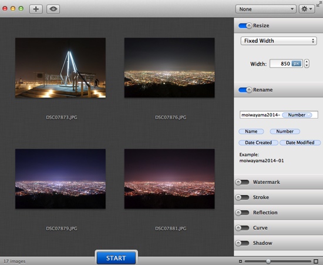This screenshot has height=265, width=323.
Task: Enable the Watermark toggle
Action: click(x=242, y=182)
